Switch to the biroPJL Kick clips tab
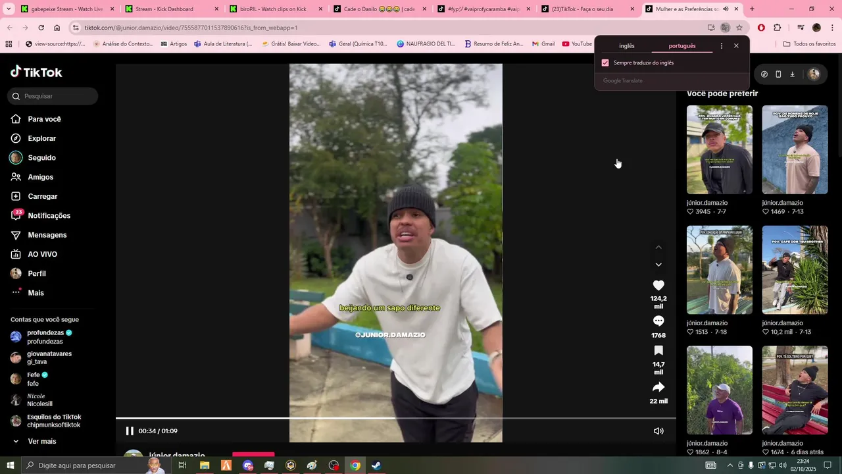The width and height of the screenshot is (842, 474). (275, 9)
